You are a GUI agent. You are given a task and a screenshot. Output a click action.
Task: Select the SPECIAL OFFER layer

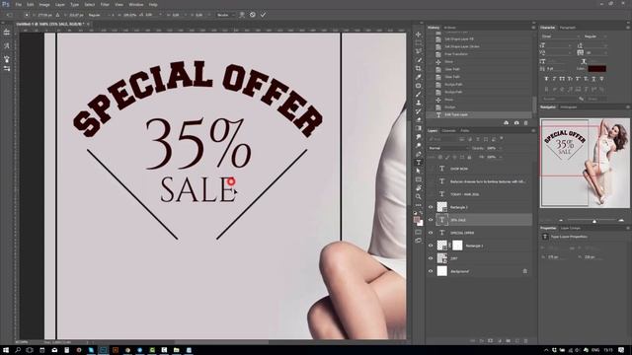(480, 233)
